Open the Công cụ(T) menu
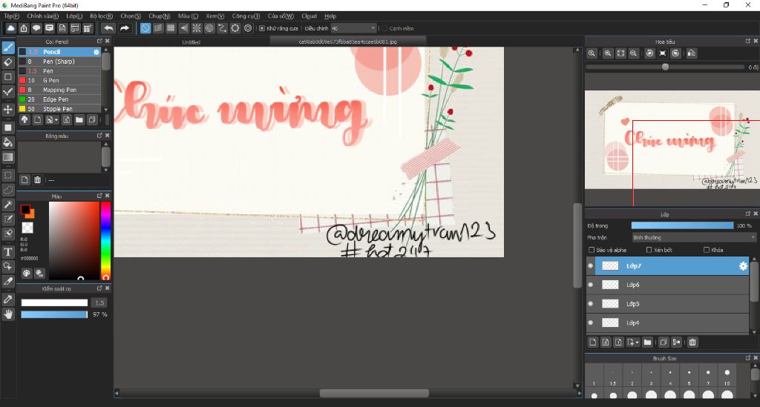The image size is (760, 407). pos(246,16)
